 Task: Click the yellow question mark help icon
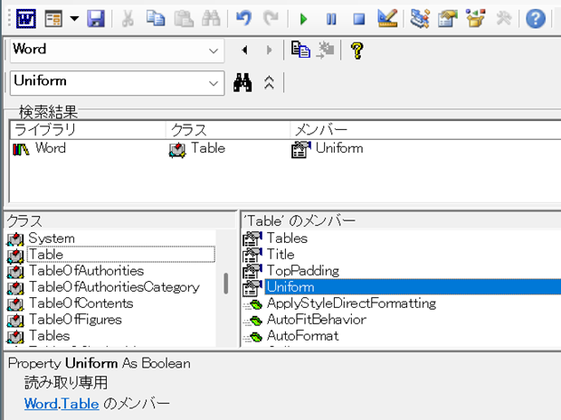[357, 50]
